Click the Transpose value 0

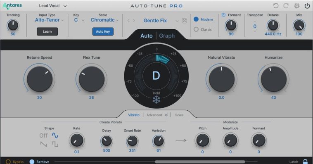pyautogui.click(x=255, y=26)
